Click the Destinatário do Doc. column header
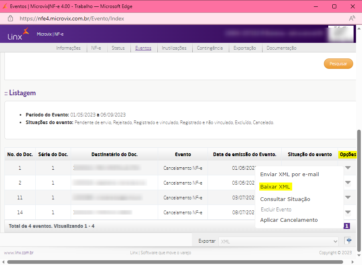Viewport: 362px width, 265px height. pos(114,154)
